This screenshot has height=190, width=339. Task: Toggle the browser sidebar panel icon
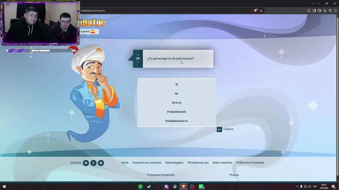pyautogui.click(x=314, y=11)
